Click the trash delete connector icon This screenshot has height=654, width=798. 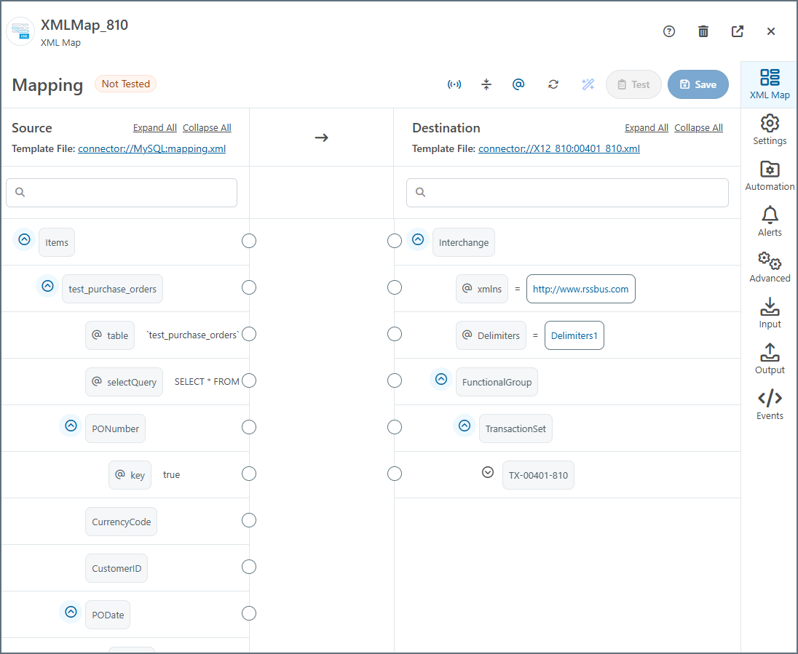point(703,31)
